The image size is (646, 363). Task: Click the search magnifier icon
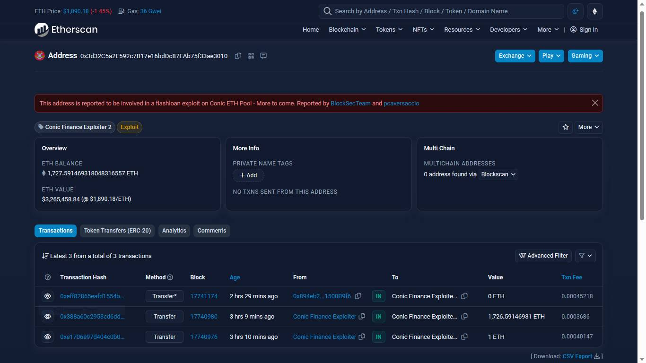pyautogui.click(x=327, y=11)
